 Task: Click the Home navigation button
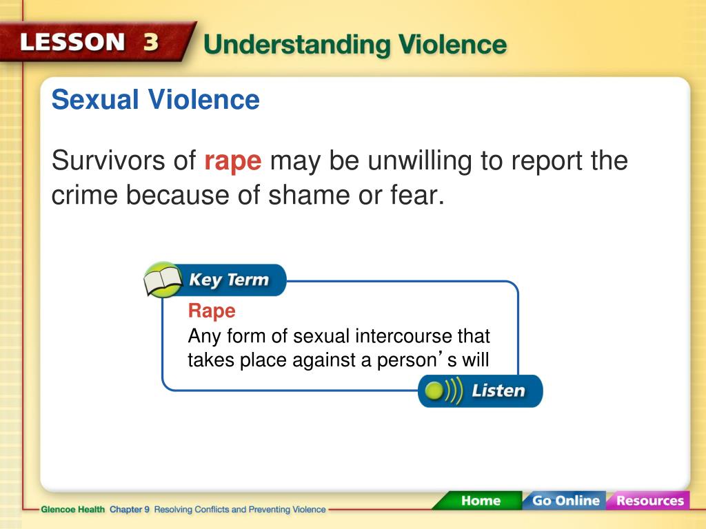479,500
